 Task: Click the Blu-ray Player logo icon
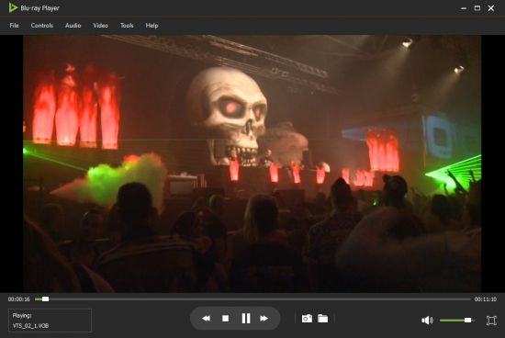(13, 7)
